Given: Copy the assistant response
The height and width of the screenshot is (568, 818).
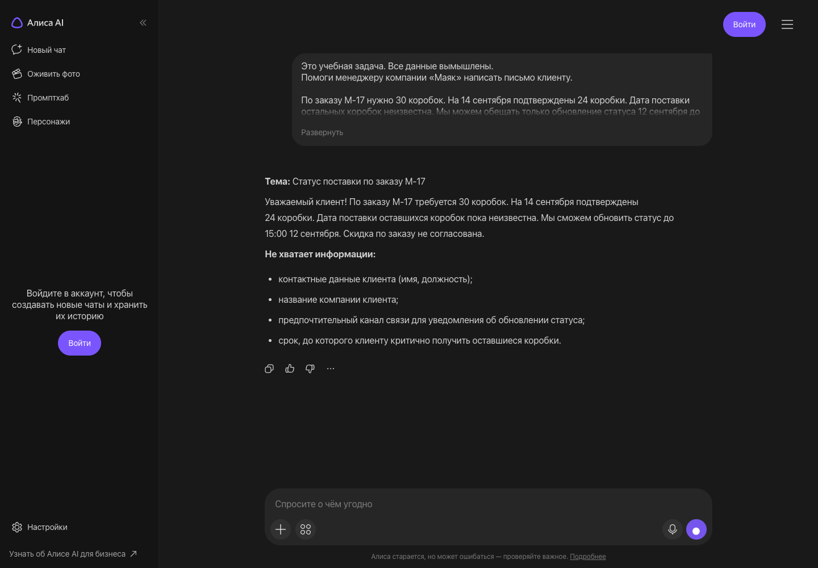Looking at the screenshot, I should coord(269,369).
